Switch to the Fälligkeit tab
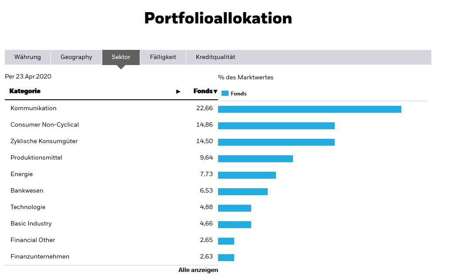The width and height of the screenshot is (457, 278). point(163,57)
